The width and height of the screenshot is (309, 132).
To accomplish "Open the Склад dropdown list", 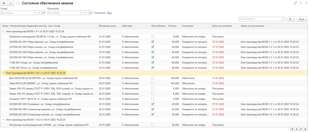I will click(36, 13).
